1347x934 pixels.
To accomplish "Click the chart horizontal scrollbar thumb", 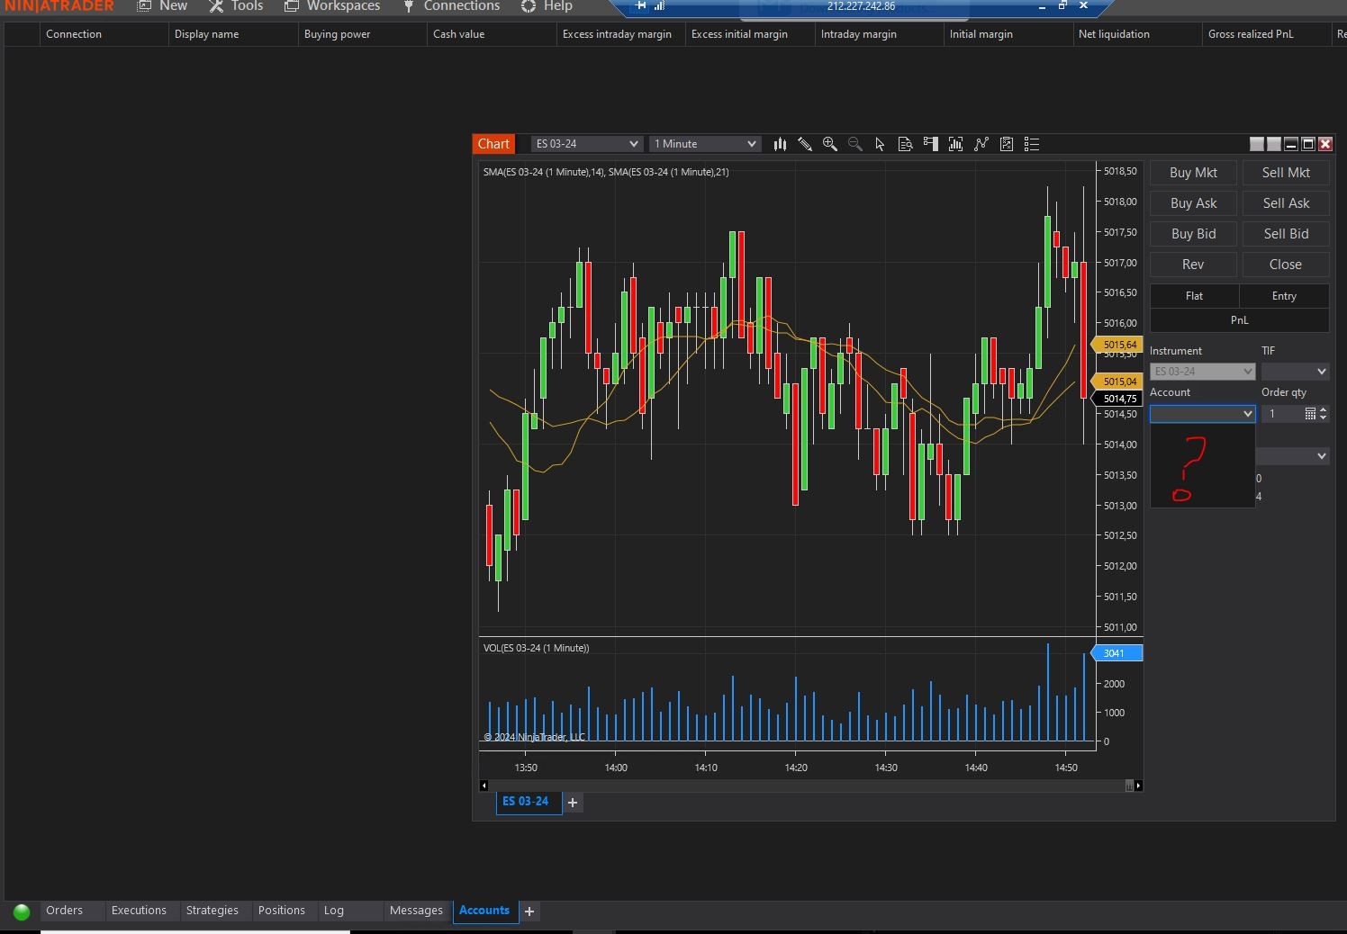I will tap(1129, 786).
